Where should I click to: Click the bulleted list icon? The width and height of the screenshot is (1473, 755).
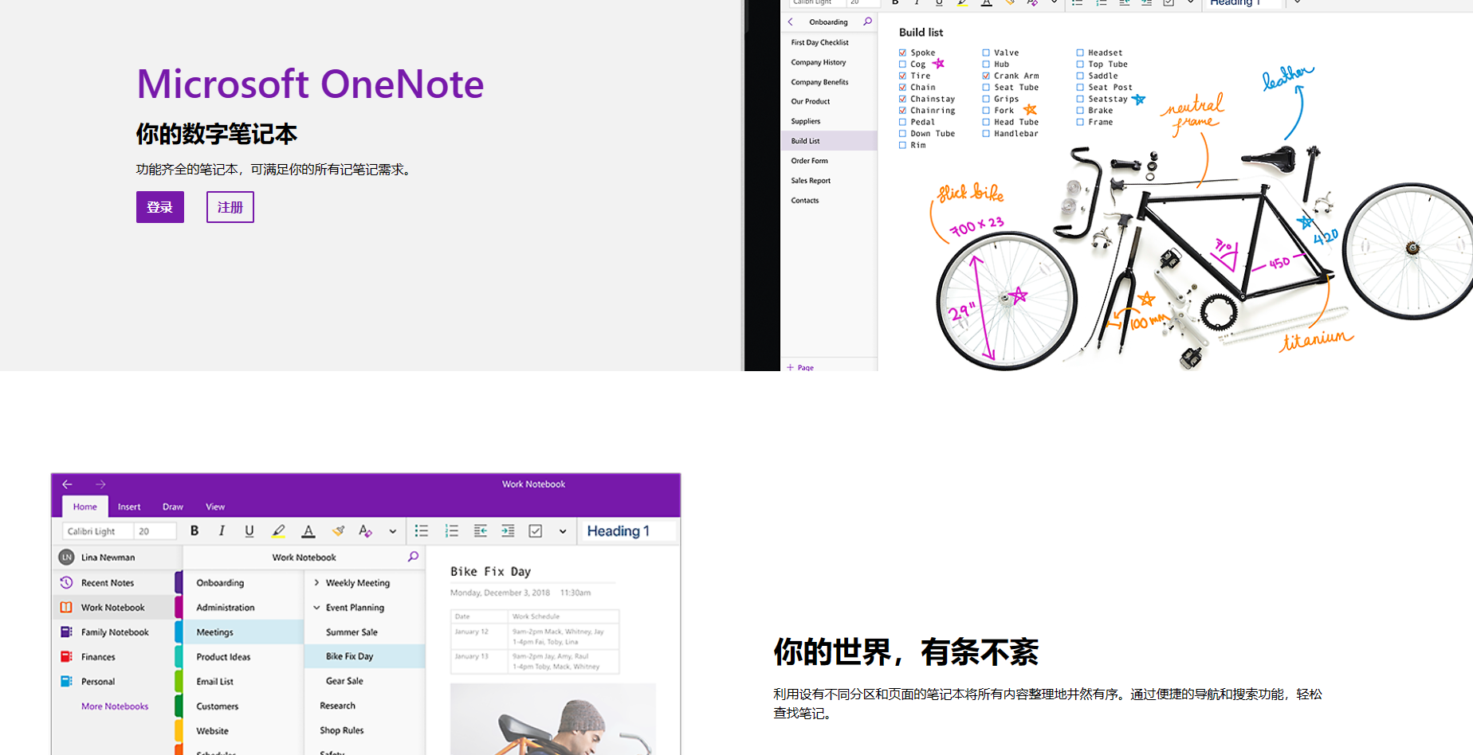point(422,531)
